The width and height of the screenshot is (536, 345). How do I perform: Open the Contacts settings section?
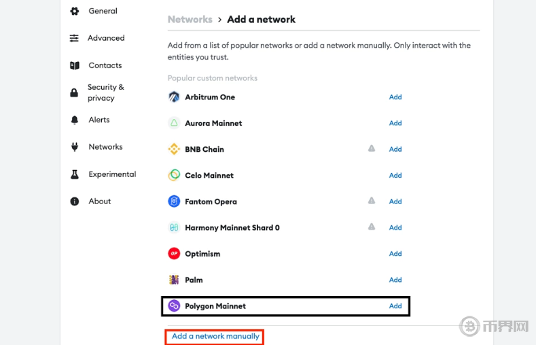pos(105,65)
